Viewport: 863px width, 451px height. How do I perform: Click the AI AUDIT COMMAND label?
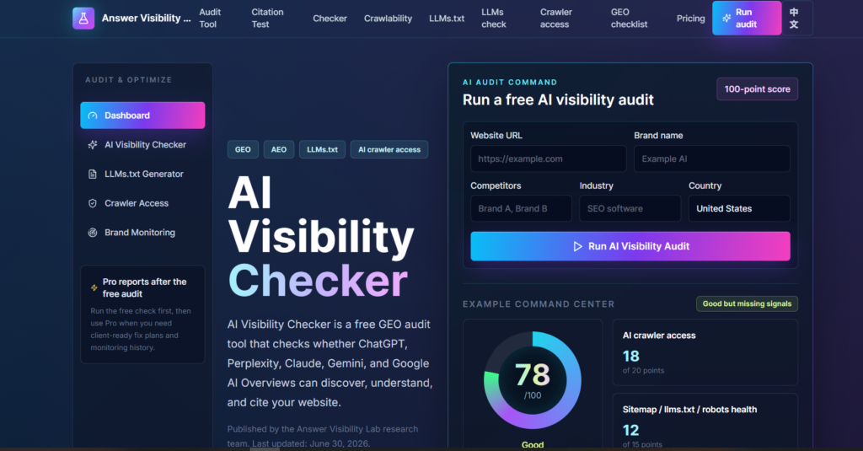510,82
